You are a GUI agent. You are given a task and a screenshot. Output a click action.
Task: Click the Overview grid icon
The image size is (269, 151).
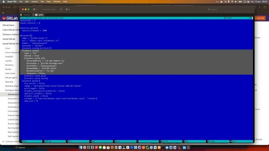pos(21,15)
